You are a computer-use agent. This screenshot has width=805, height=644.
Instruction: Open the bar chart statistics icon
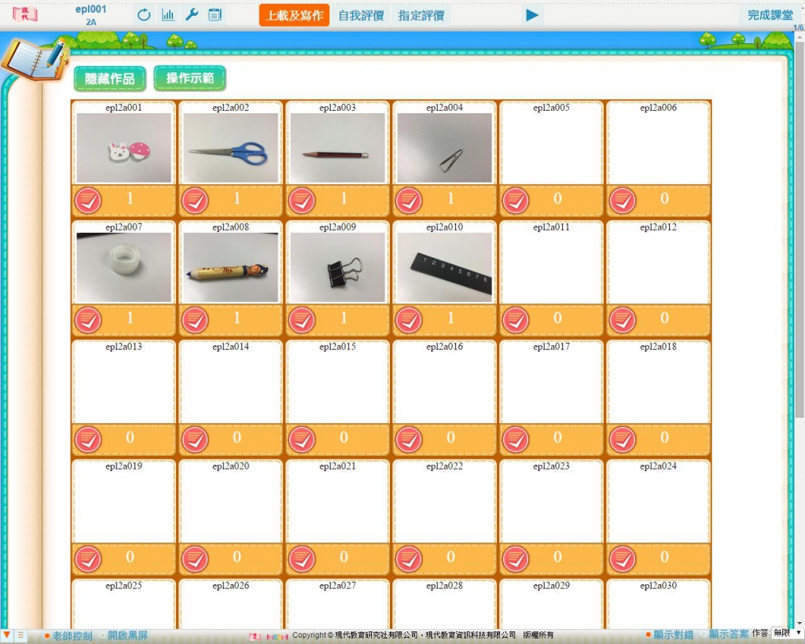[168, 15]
